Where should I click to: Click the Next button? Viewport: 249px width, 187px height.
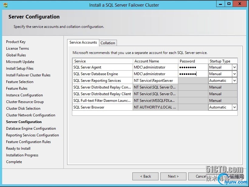coord(173,176)
